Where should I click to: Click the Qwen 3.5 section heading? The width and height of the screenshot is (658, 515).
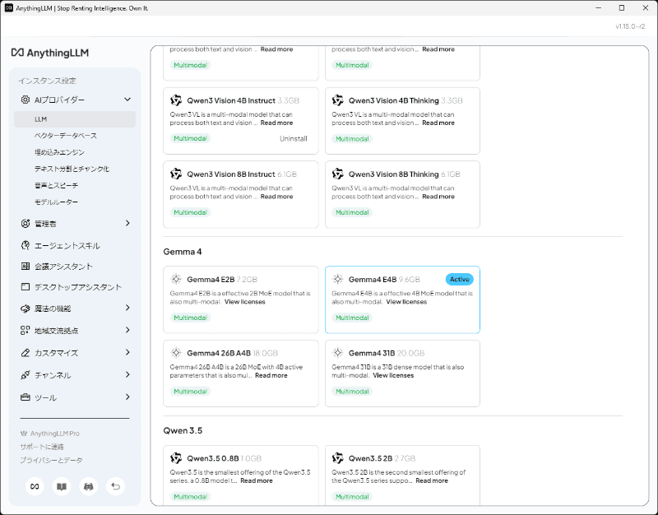point(183,430)
